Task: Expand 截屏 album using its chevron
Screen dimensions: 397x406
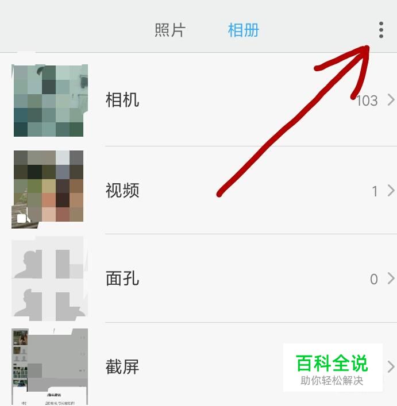Action: pyautogui.click(x=391, y=366)
